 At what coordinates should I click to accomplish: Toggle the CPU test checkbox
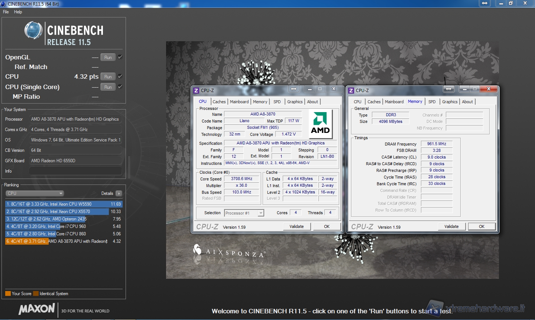pos(120,76)
